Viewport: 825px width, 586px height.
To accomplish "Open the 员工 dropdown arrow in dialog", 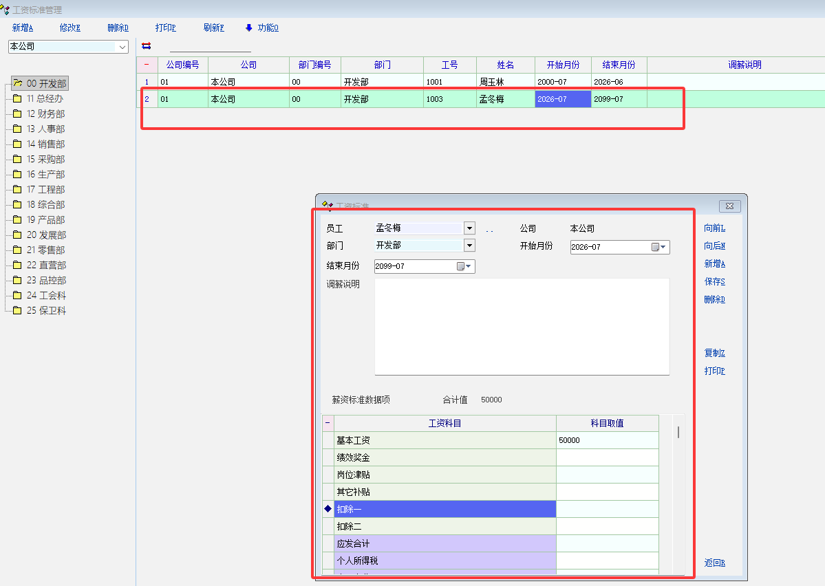I will click(x=469, y=228).
